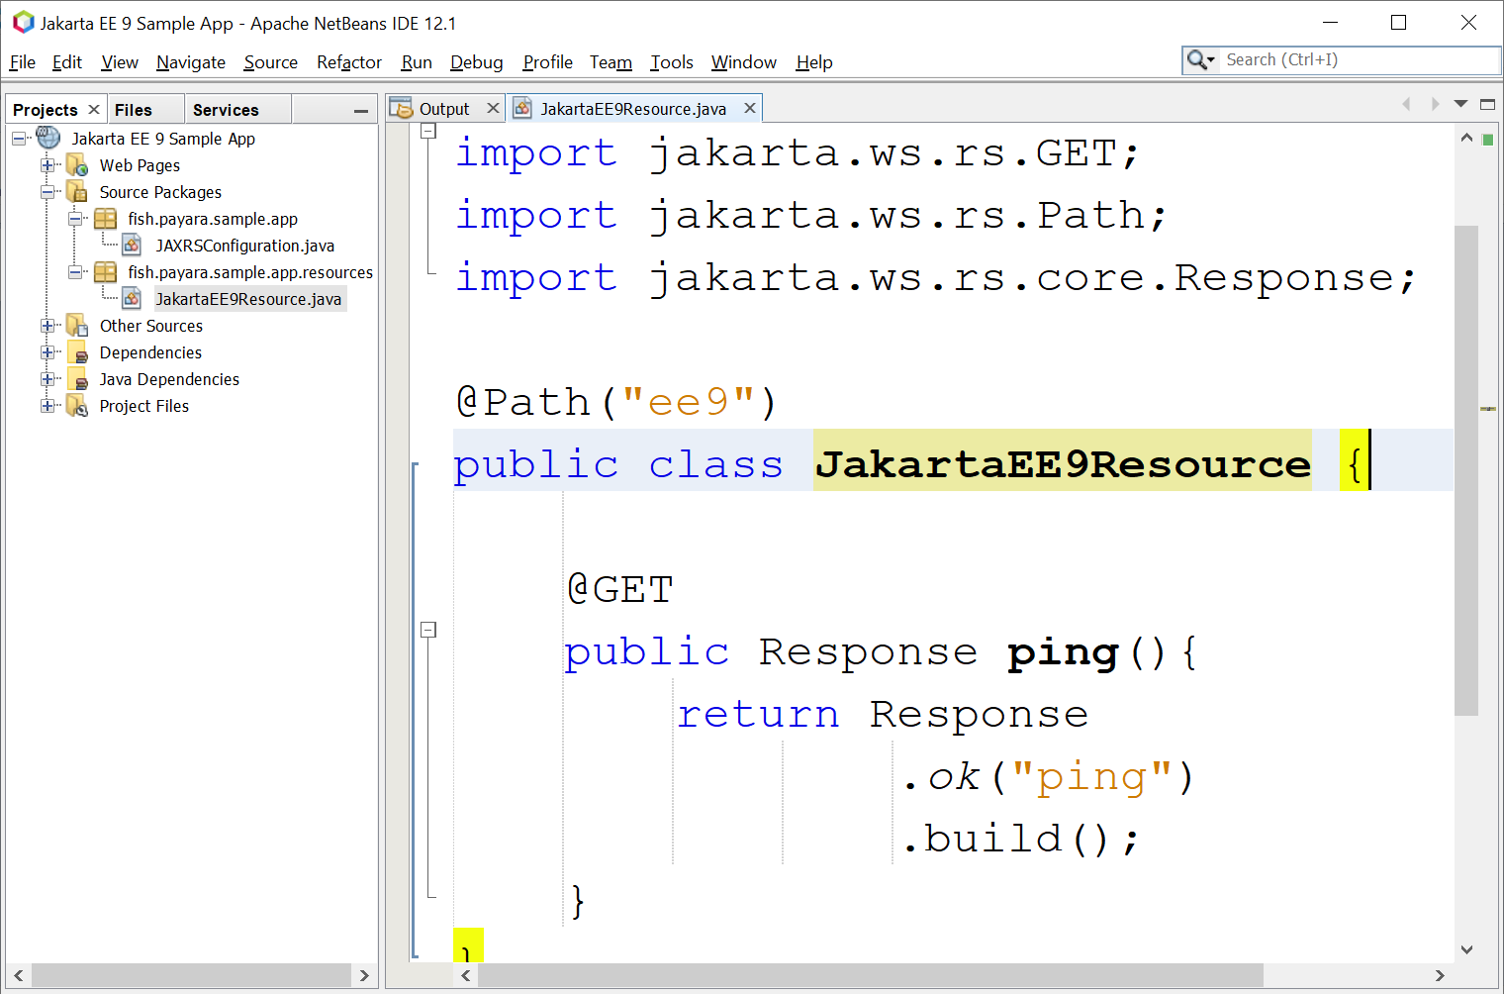Click the fish.payara.sample.app package icon
1504x994 pixels.
tap(105, 219)
